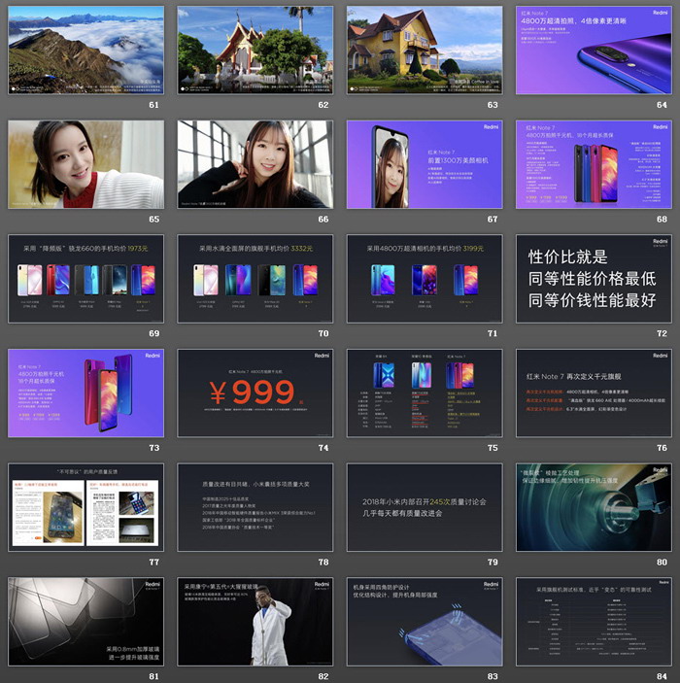Open slide 72 with 性价比就是 text
Image resolution: width=680 pixels, height=683 pixels.
point(594,279)
